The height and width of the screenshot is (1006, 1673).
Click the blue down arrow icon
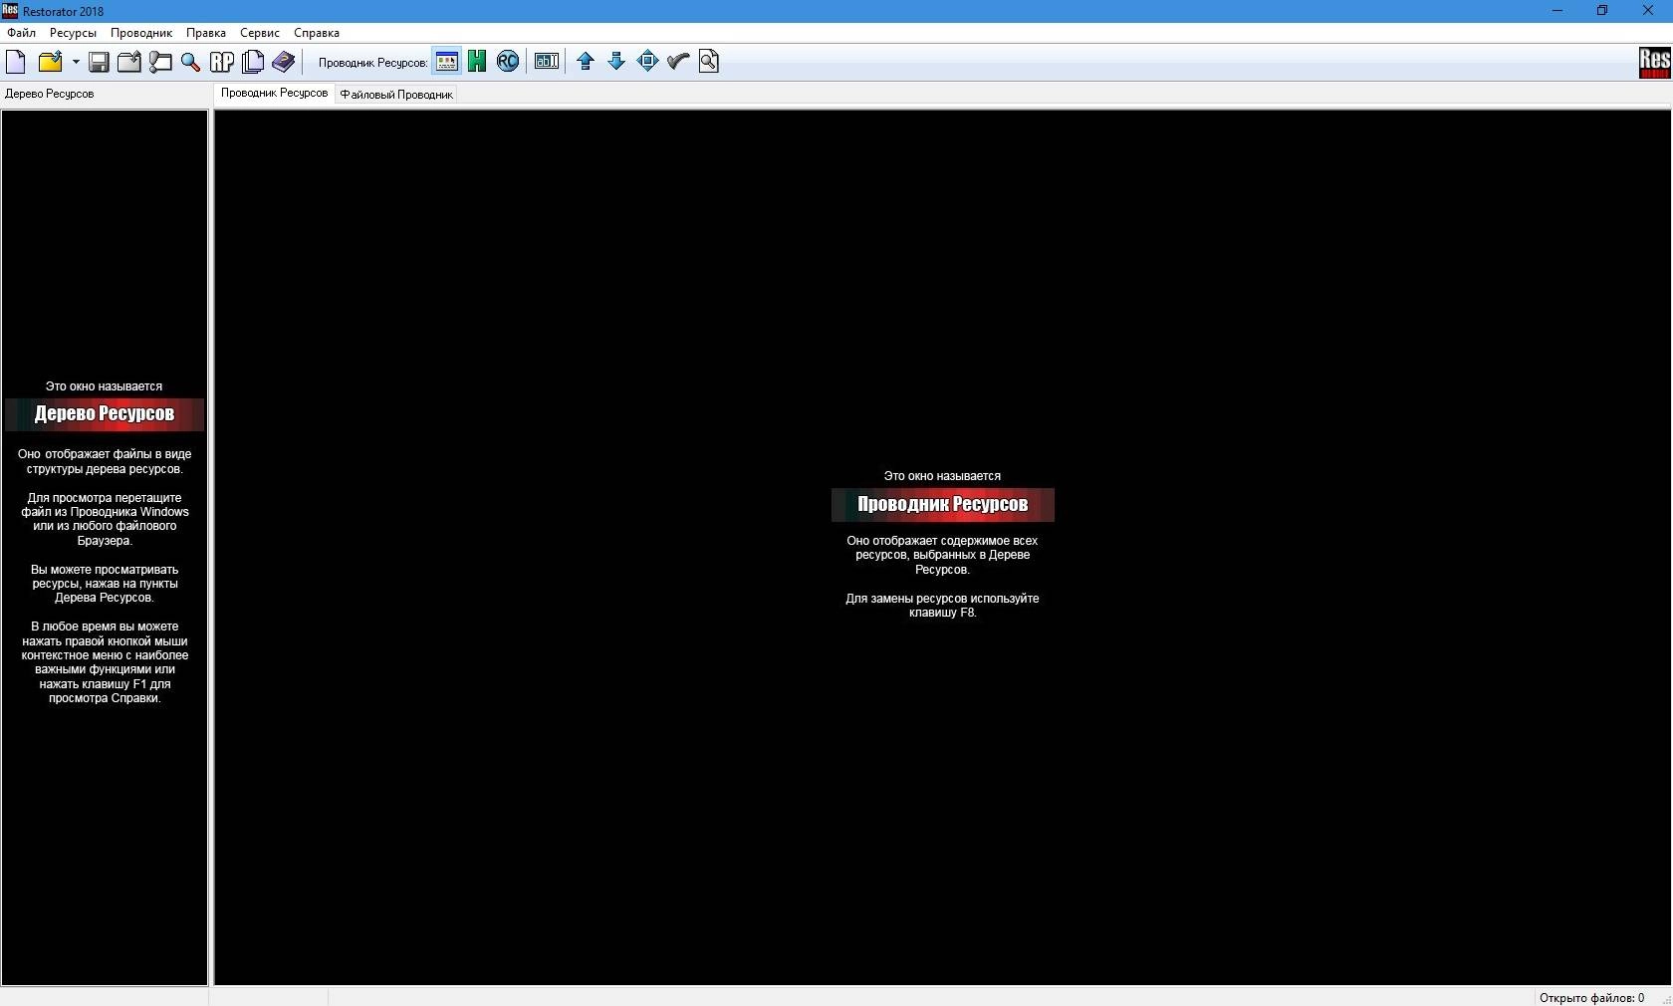(616, 62)
